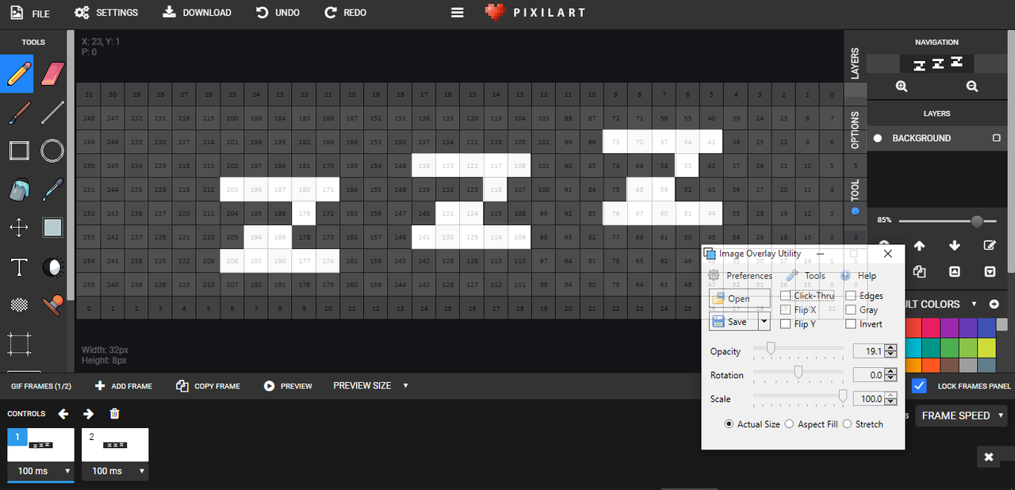Open Save button dropdown arrow
This screenshot has width=1015, height=490.
tap(764, 322)
